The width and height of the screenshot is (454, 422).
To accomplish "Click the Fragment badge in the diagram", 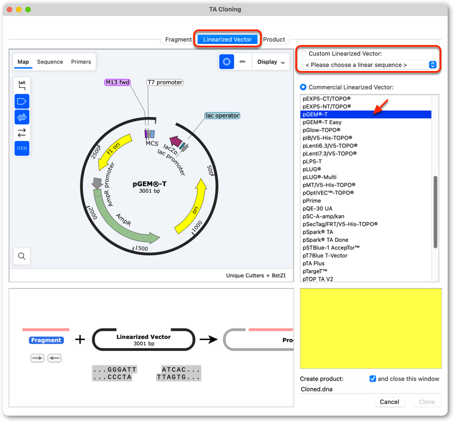I will click(46, 340).
